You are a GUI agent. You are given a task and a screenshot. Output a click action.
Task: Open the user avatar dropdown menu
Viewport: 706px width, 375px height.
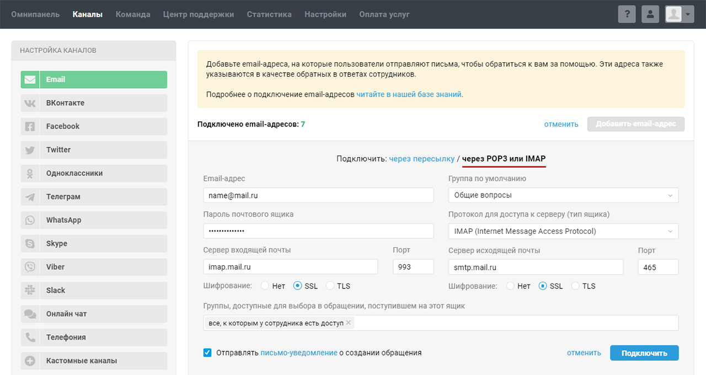point(679,14)
